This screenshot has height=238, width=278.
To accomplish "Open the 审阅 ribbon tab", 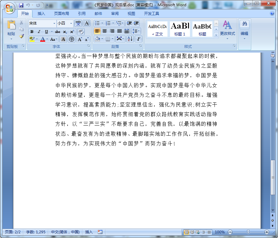I will point(114,13).
